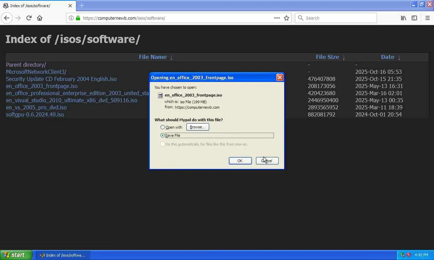The width and height of the screenshot is (434, 260).
Task: Show site information icon in address bar
Action: [71, 18]
